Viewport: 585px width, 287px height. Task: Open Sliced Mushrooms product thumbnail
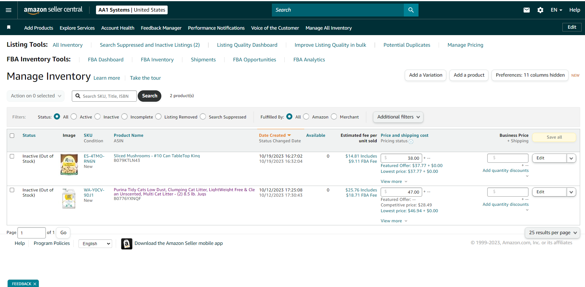pos(69,164)
